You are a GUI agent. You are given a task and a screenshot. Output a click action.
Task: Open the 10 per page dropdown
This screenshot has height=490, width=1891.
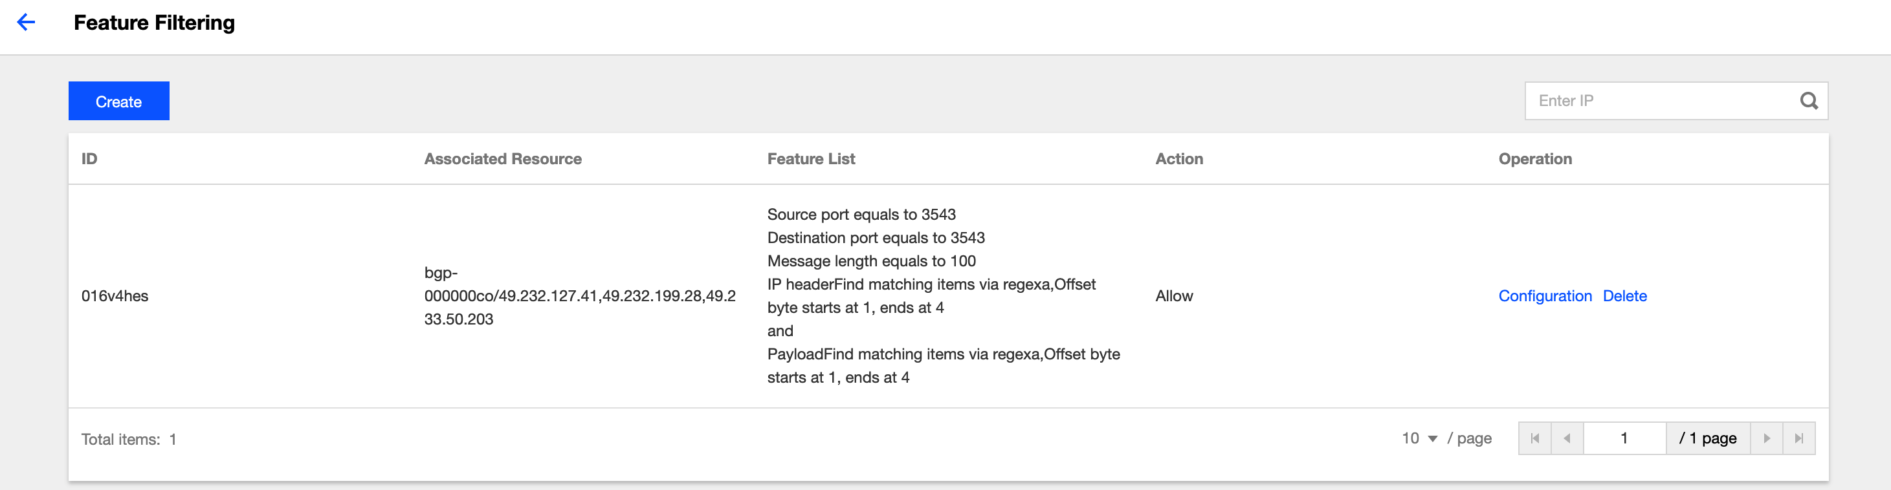pyautogui.click(x=1419, y=439)
